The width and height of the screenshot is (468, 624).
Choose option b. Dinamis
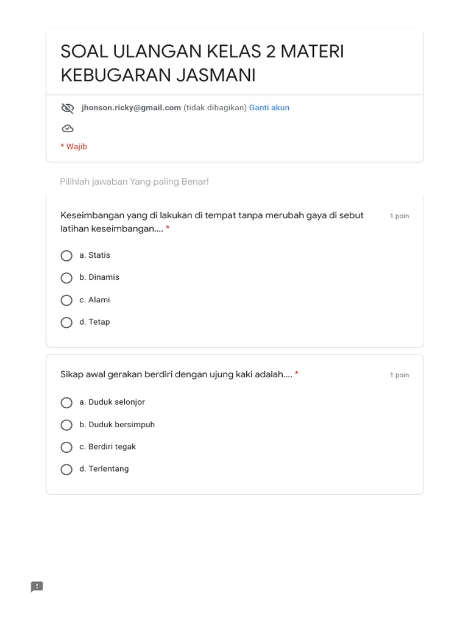point(66,278)
